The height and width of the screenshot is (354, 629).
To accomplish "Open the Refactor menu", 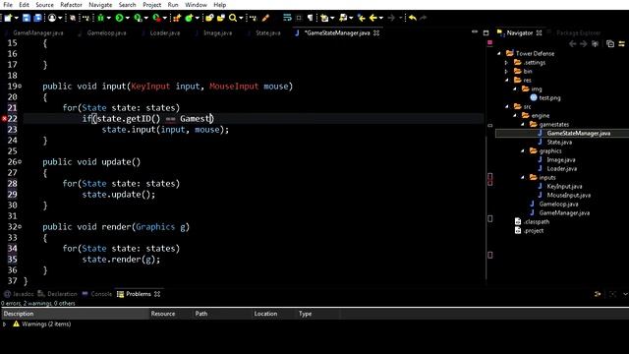I will tap(71, 5).
